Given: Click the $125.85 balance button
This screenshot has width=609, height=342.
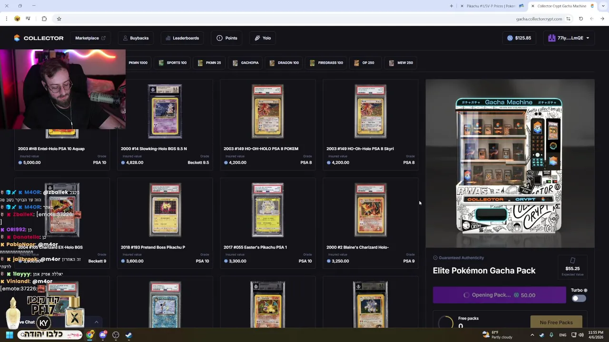Looking at the screenshot, I should (519, 38).
